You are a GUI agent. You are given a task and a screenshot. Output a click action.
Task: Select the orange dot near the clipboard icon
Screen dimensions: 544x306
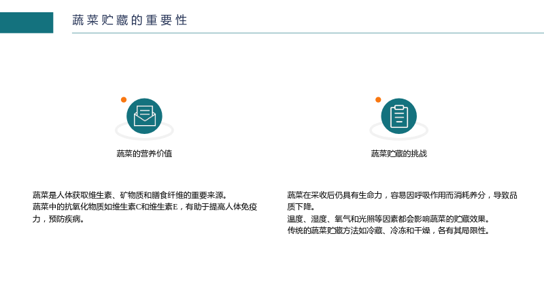pos(378,99)
